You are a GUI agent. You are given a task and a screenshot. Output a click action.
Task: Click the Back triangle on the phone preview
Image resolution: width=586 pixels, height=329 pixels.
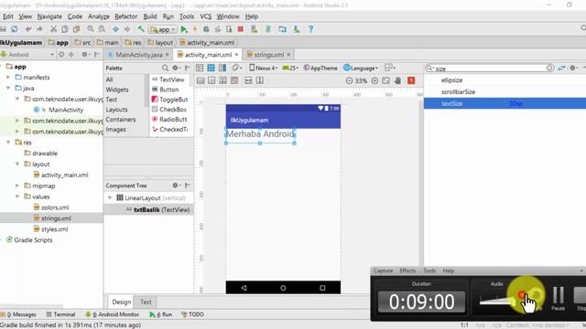[x=244, y=288]
